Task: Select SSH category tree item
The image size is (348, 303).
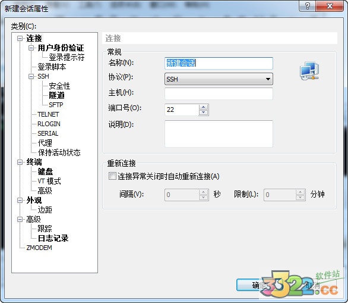Action: click(x=43, y=77)
